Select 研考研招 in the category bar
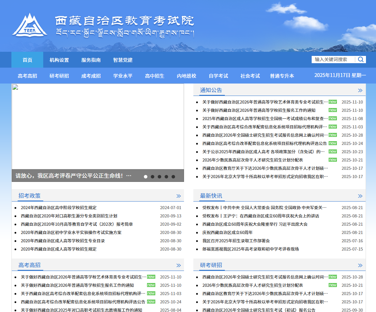 [59, 76]
